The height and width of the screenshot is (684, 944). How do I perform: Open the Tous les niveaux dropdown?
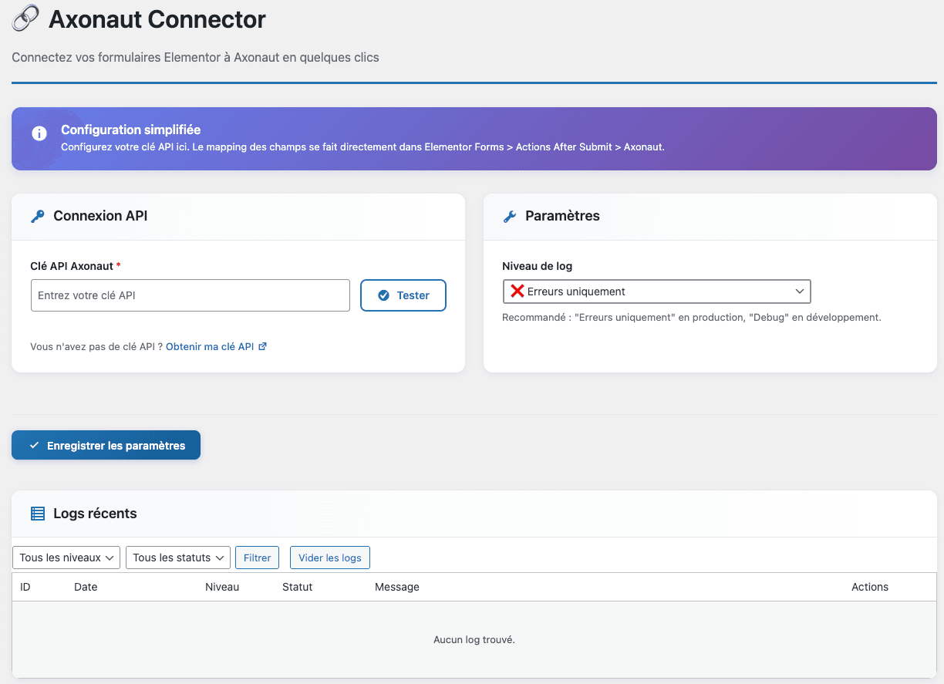point(66,557)
